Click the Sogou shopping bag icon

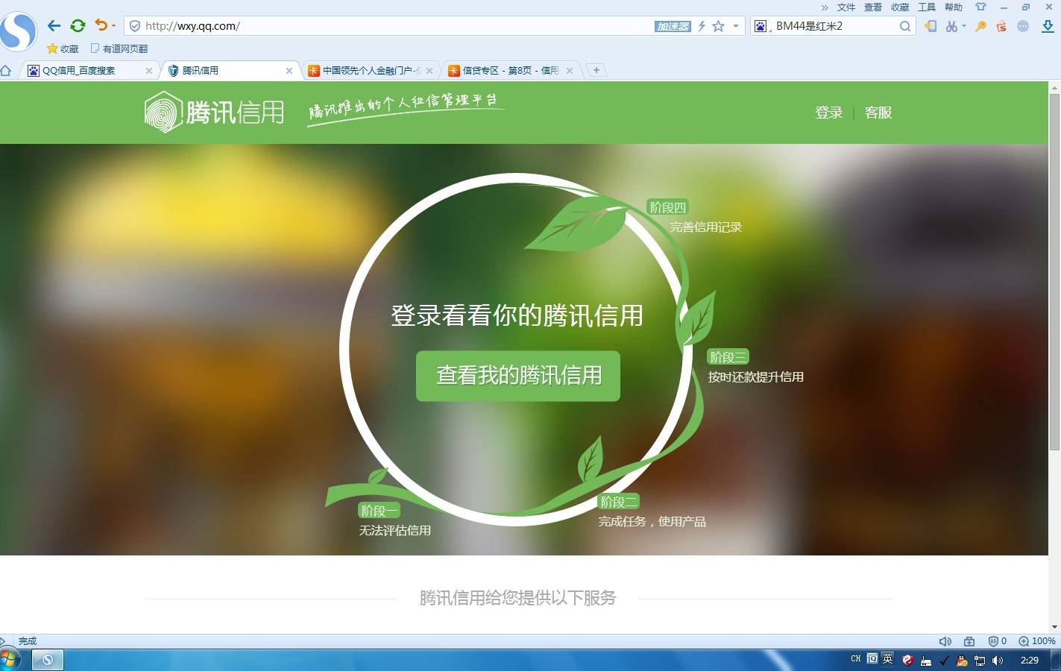click(x=1001, y=26)
